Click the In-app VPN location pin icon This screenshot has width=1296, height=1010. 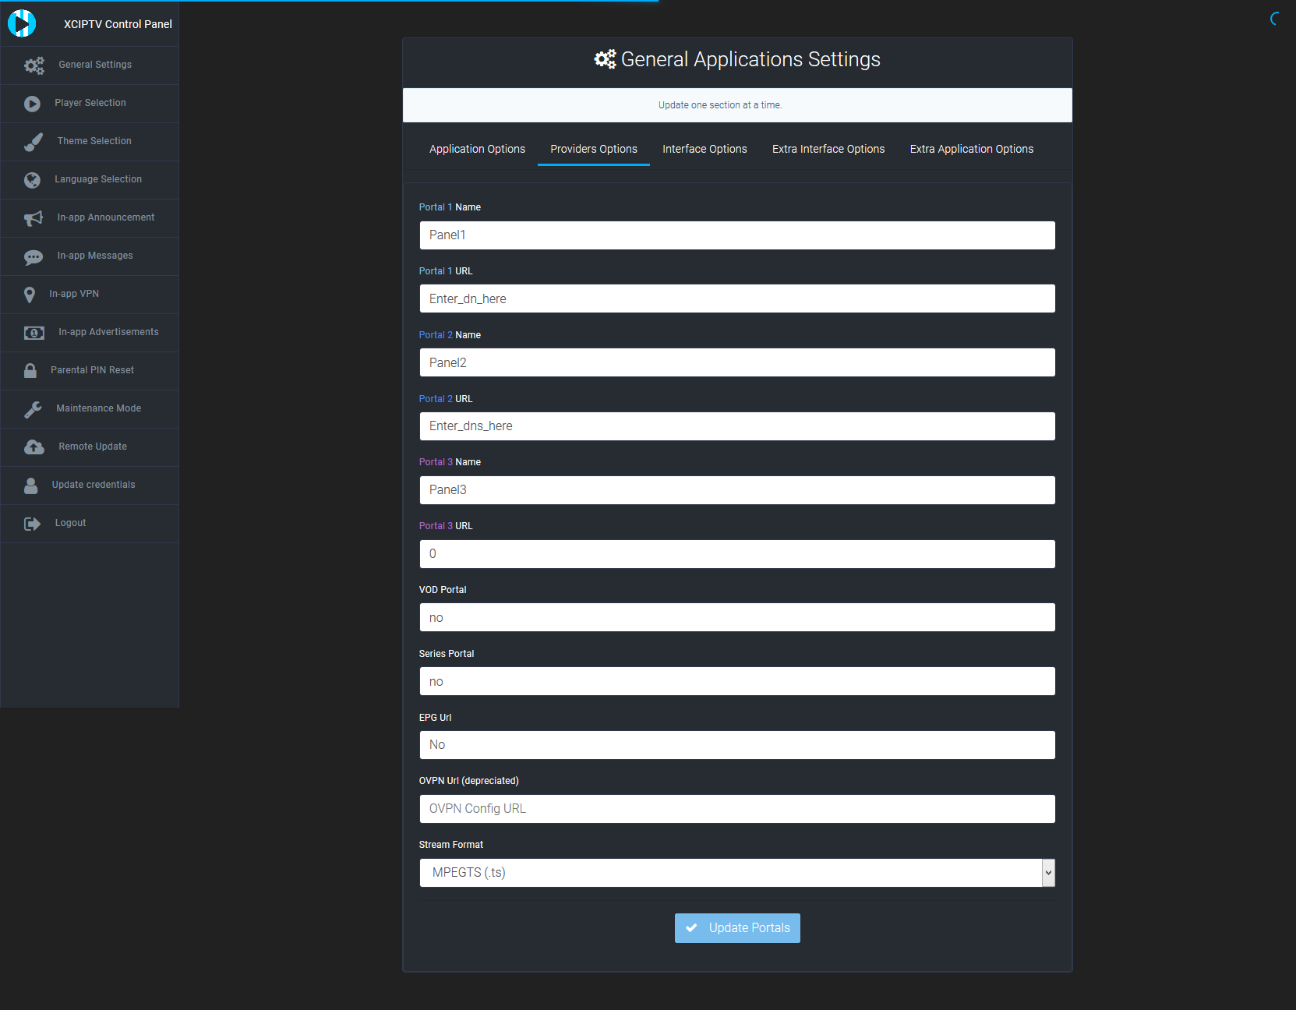pos(30,295)
